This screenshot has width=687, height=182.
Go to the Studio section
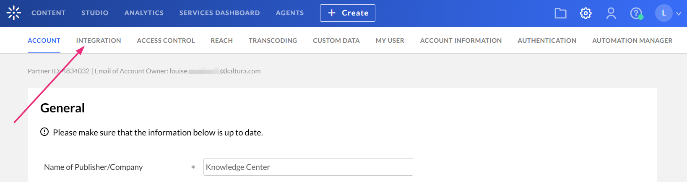[x=95, y=13]
